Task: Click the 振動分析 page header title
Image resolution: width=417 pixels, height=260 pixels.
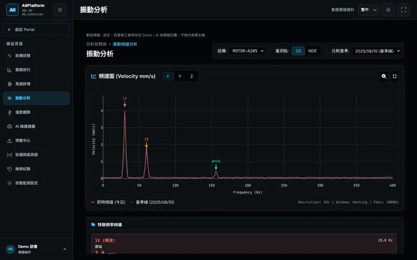Action: (94, 10)
